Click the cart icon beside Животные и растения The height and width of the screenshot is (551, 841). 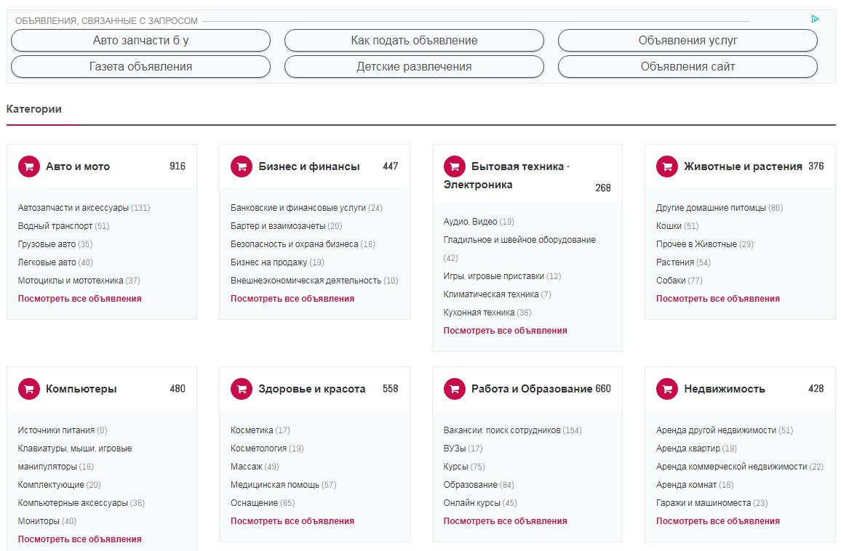[667, 166]
